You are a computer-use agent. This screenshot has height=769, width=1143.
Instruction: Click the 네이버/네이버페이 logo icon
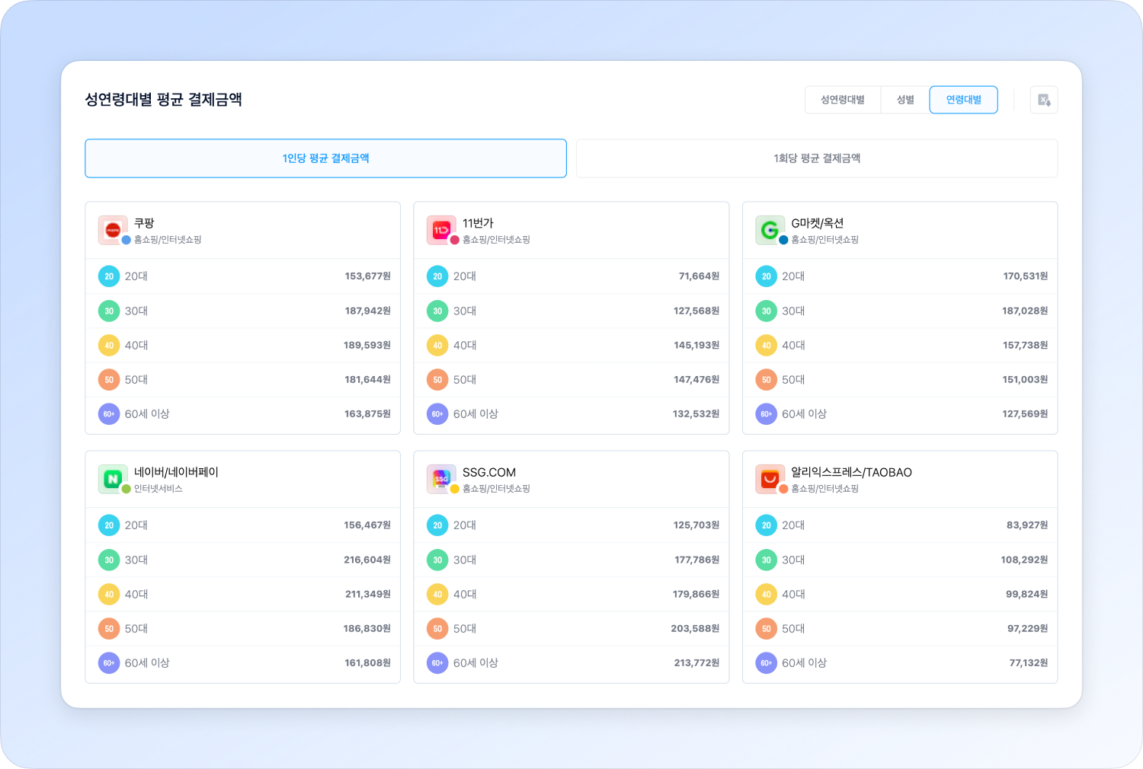113,479
